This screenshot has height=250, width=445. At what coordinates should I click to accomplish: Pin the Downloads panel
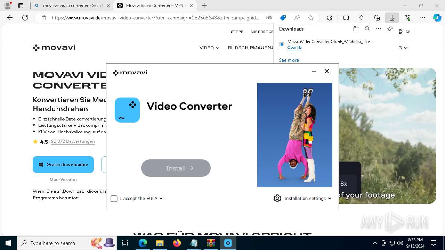(390, 29)
